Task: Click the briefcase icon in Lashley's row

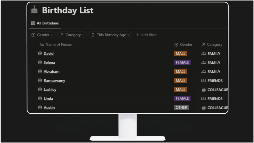Action: pyautogui.click(x=204, y=90)
